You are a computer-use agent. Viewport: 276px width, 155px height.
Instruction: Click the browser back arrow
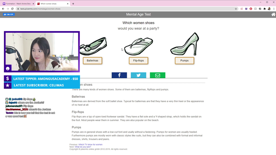tap(3, 9)
